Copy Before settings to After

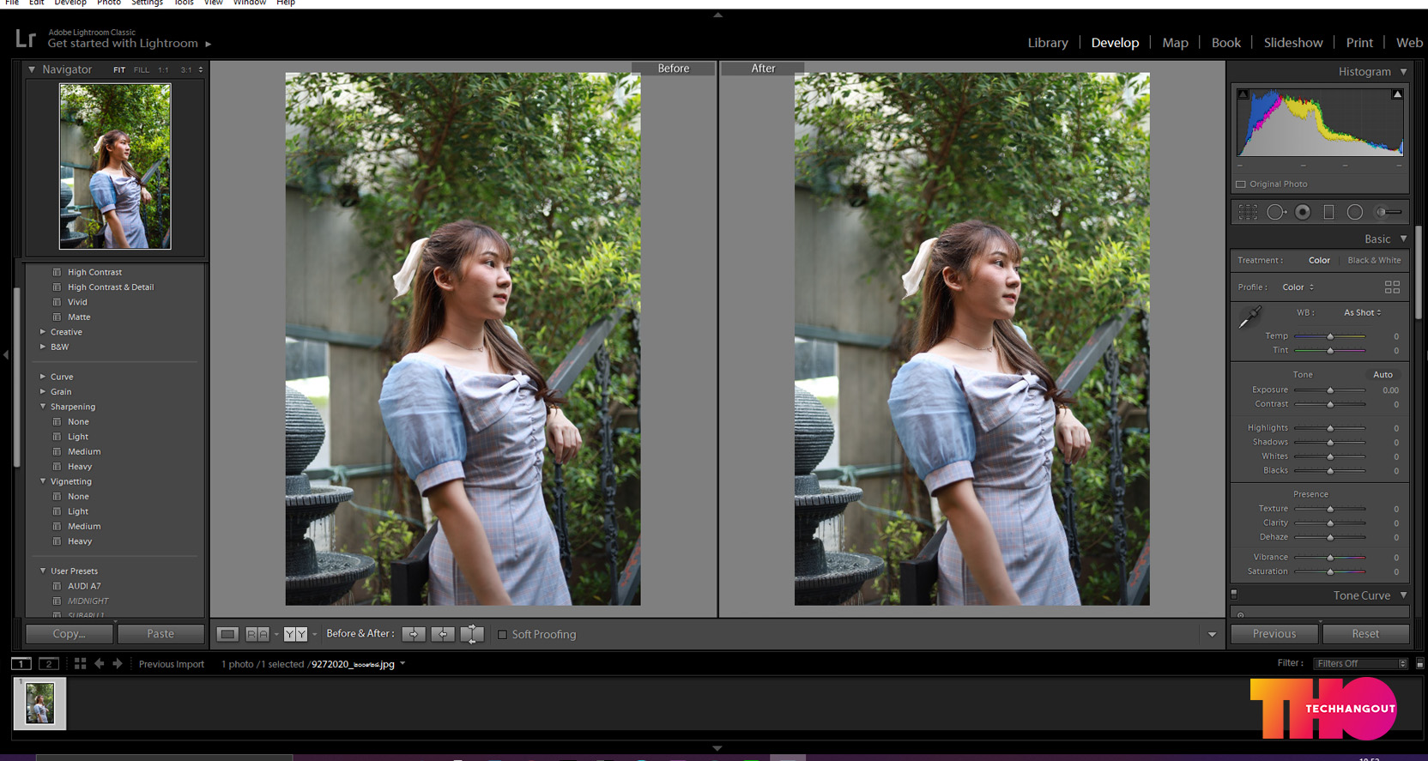(414, 634)
